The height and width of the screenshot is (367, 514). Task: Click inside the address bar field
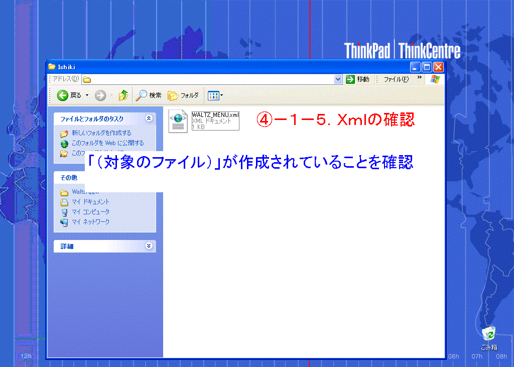click(211, 79)
